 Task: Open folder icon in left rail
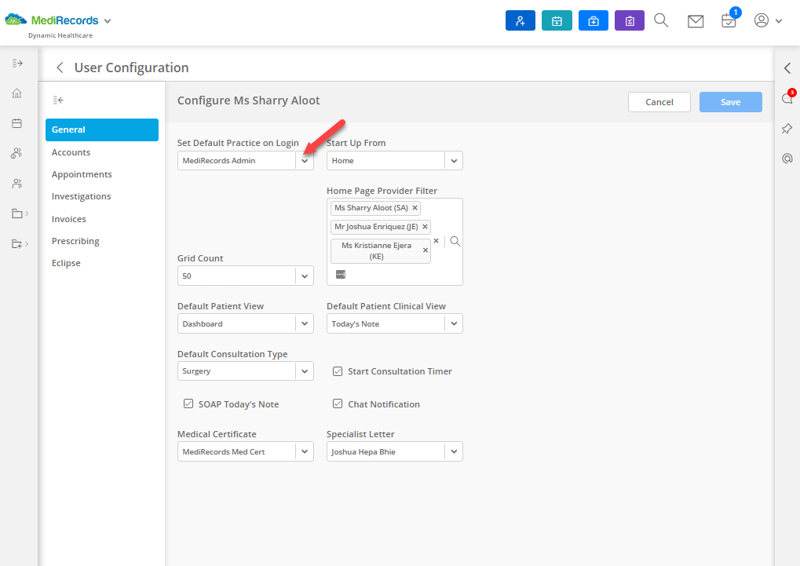click(17, 214)
